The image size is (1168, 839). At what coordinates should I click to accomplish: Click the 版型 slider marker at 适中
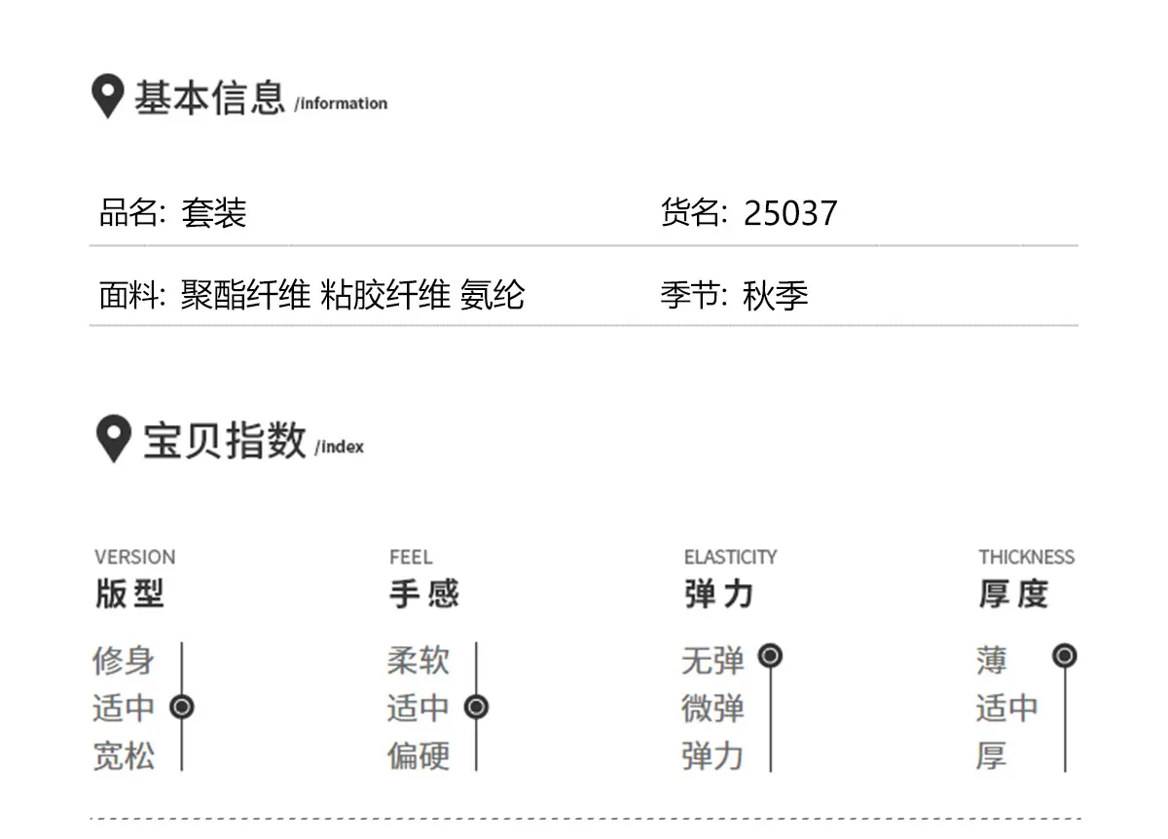tap(182, 707)
